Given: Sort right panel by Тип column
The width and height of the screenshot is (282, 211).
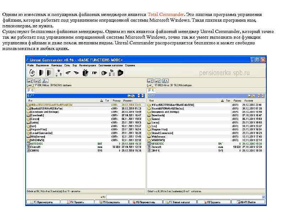Looking at the screenshot, I should 228,101.
